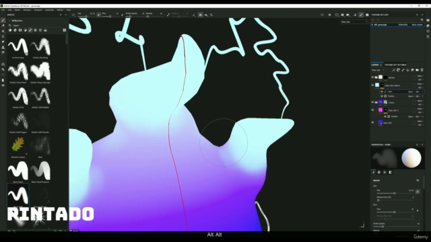Viewport: 431px width, 242px height.
Task: Select the Clone stamp tool in left toolbar
Action: coord(3,47)
